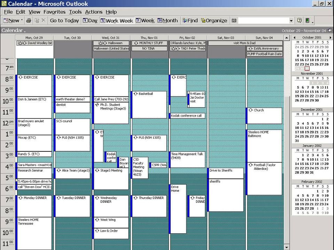This screenshot has width=334, height=250.
Task: Go to previous month in date navigator
Action: click(294, 37)
